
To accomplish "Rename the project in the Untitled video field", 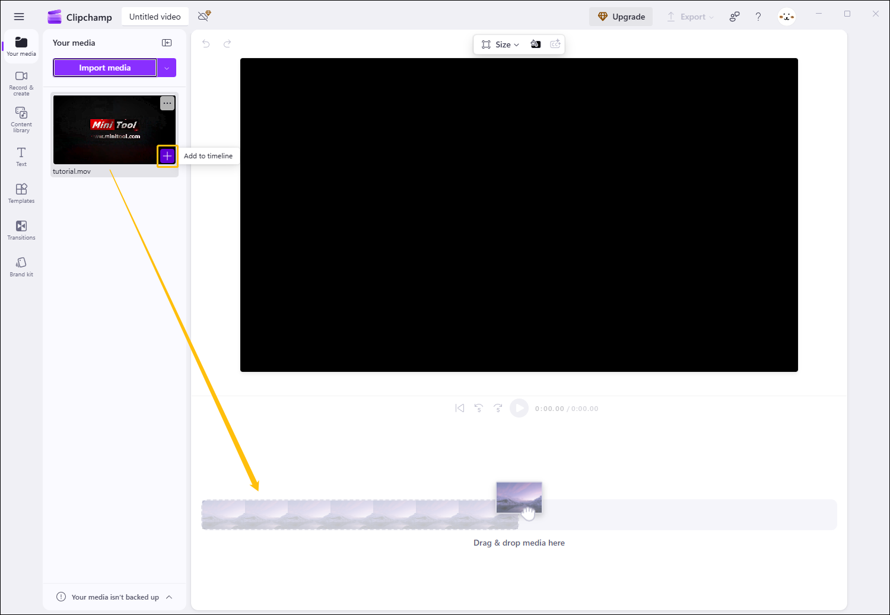I will coord(155,16).
